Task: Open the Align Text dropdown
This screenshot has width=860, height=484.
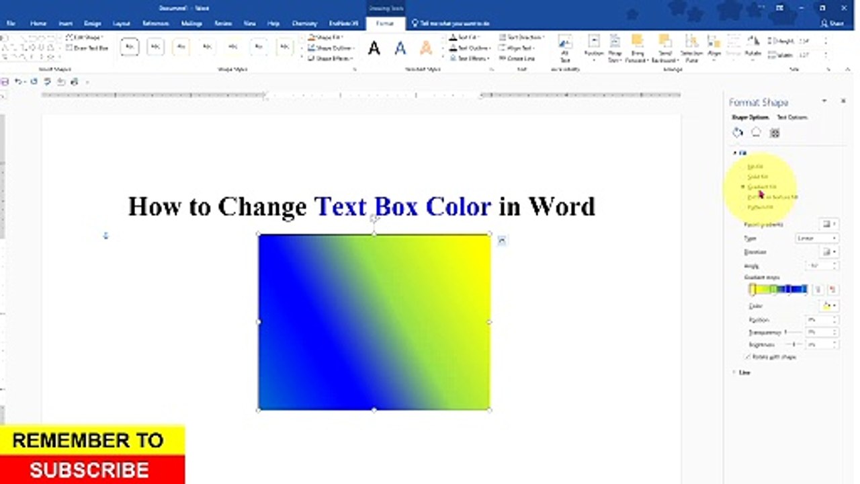Action: pyautogui.click(x=516, y=48)
